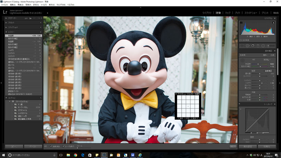Expand the プリセット panel
Viewport: 281px width, 158px height.
point(6,23)
